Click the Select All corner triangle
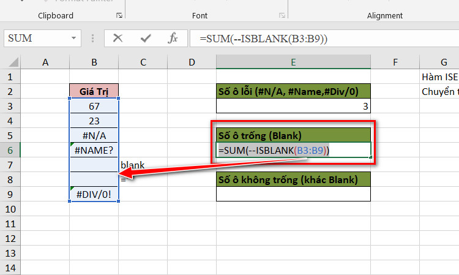Screen dimensions: 459x275 tap(13, 62)
